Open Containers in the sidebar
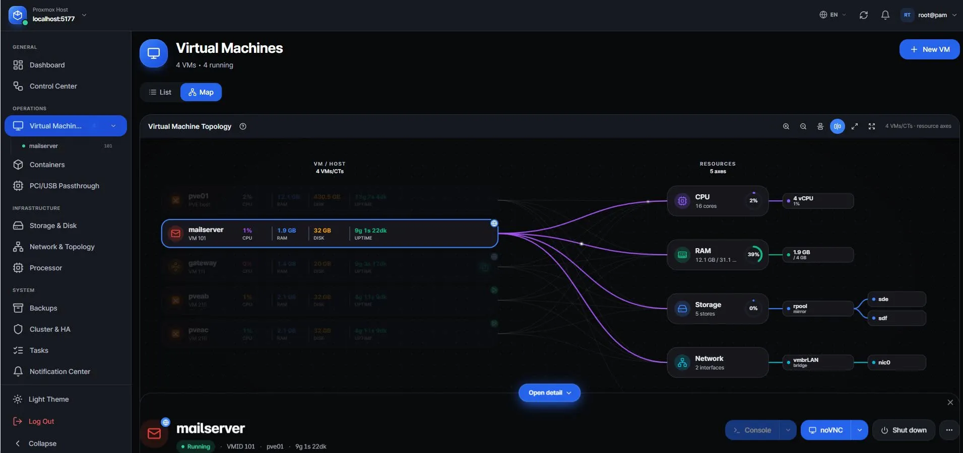The height and width of the screenshot is (453, 963). coord(66,165)
